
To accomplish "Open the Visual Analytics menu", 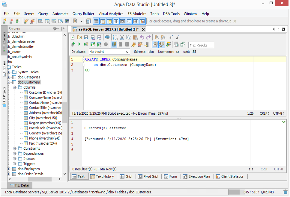I will click(111, 14).
